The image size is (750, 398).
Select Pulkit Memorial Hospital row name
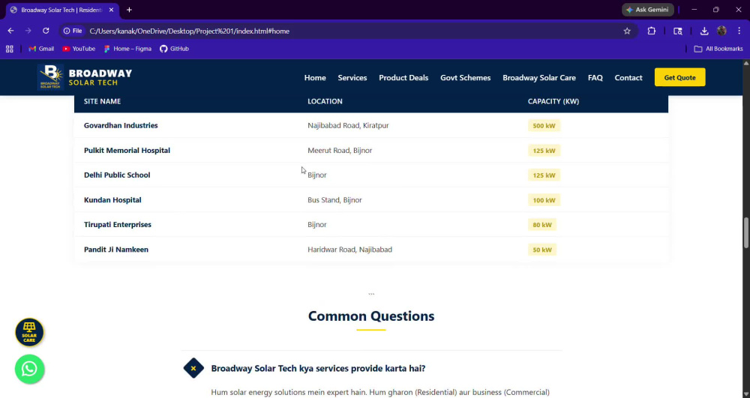click(x=127, y=150)
